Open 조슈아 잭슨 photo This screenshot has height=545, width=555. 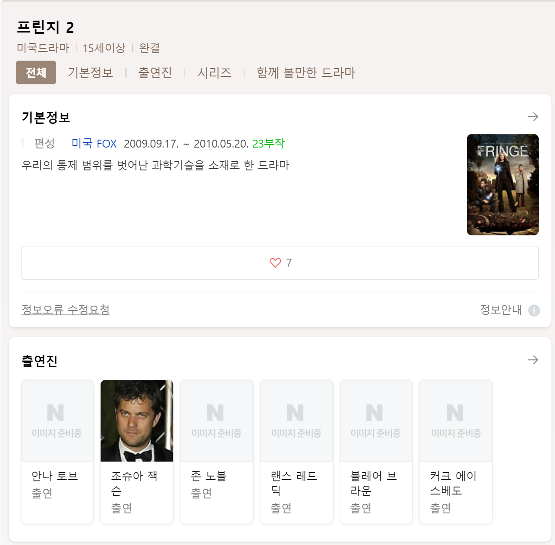click(137, 421)
